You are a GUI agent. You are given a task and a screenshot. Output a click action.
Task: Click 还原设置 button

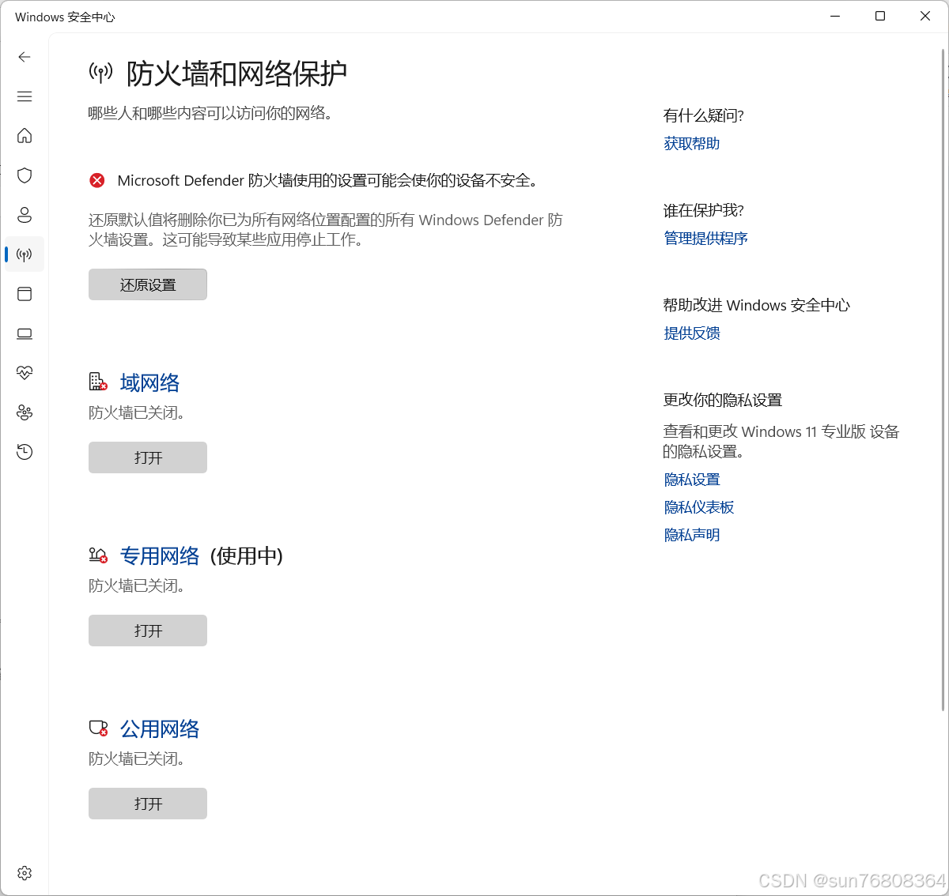148,284
